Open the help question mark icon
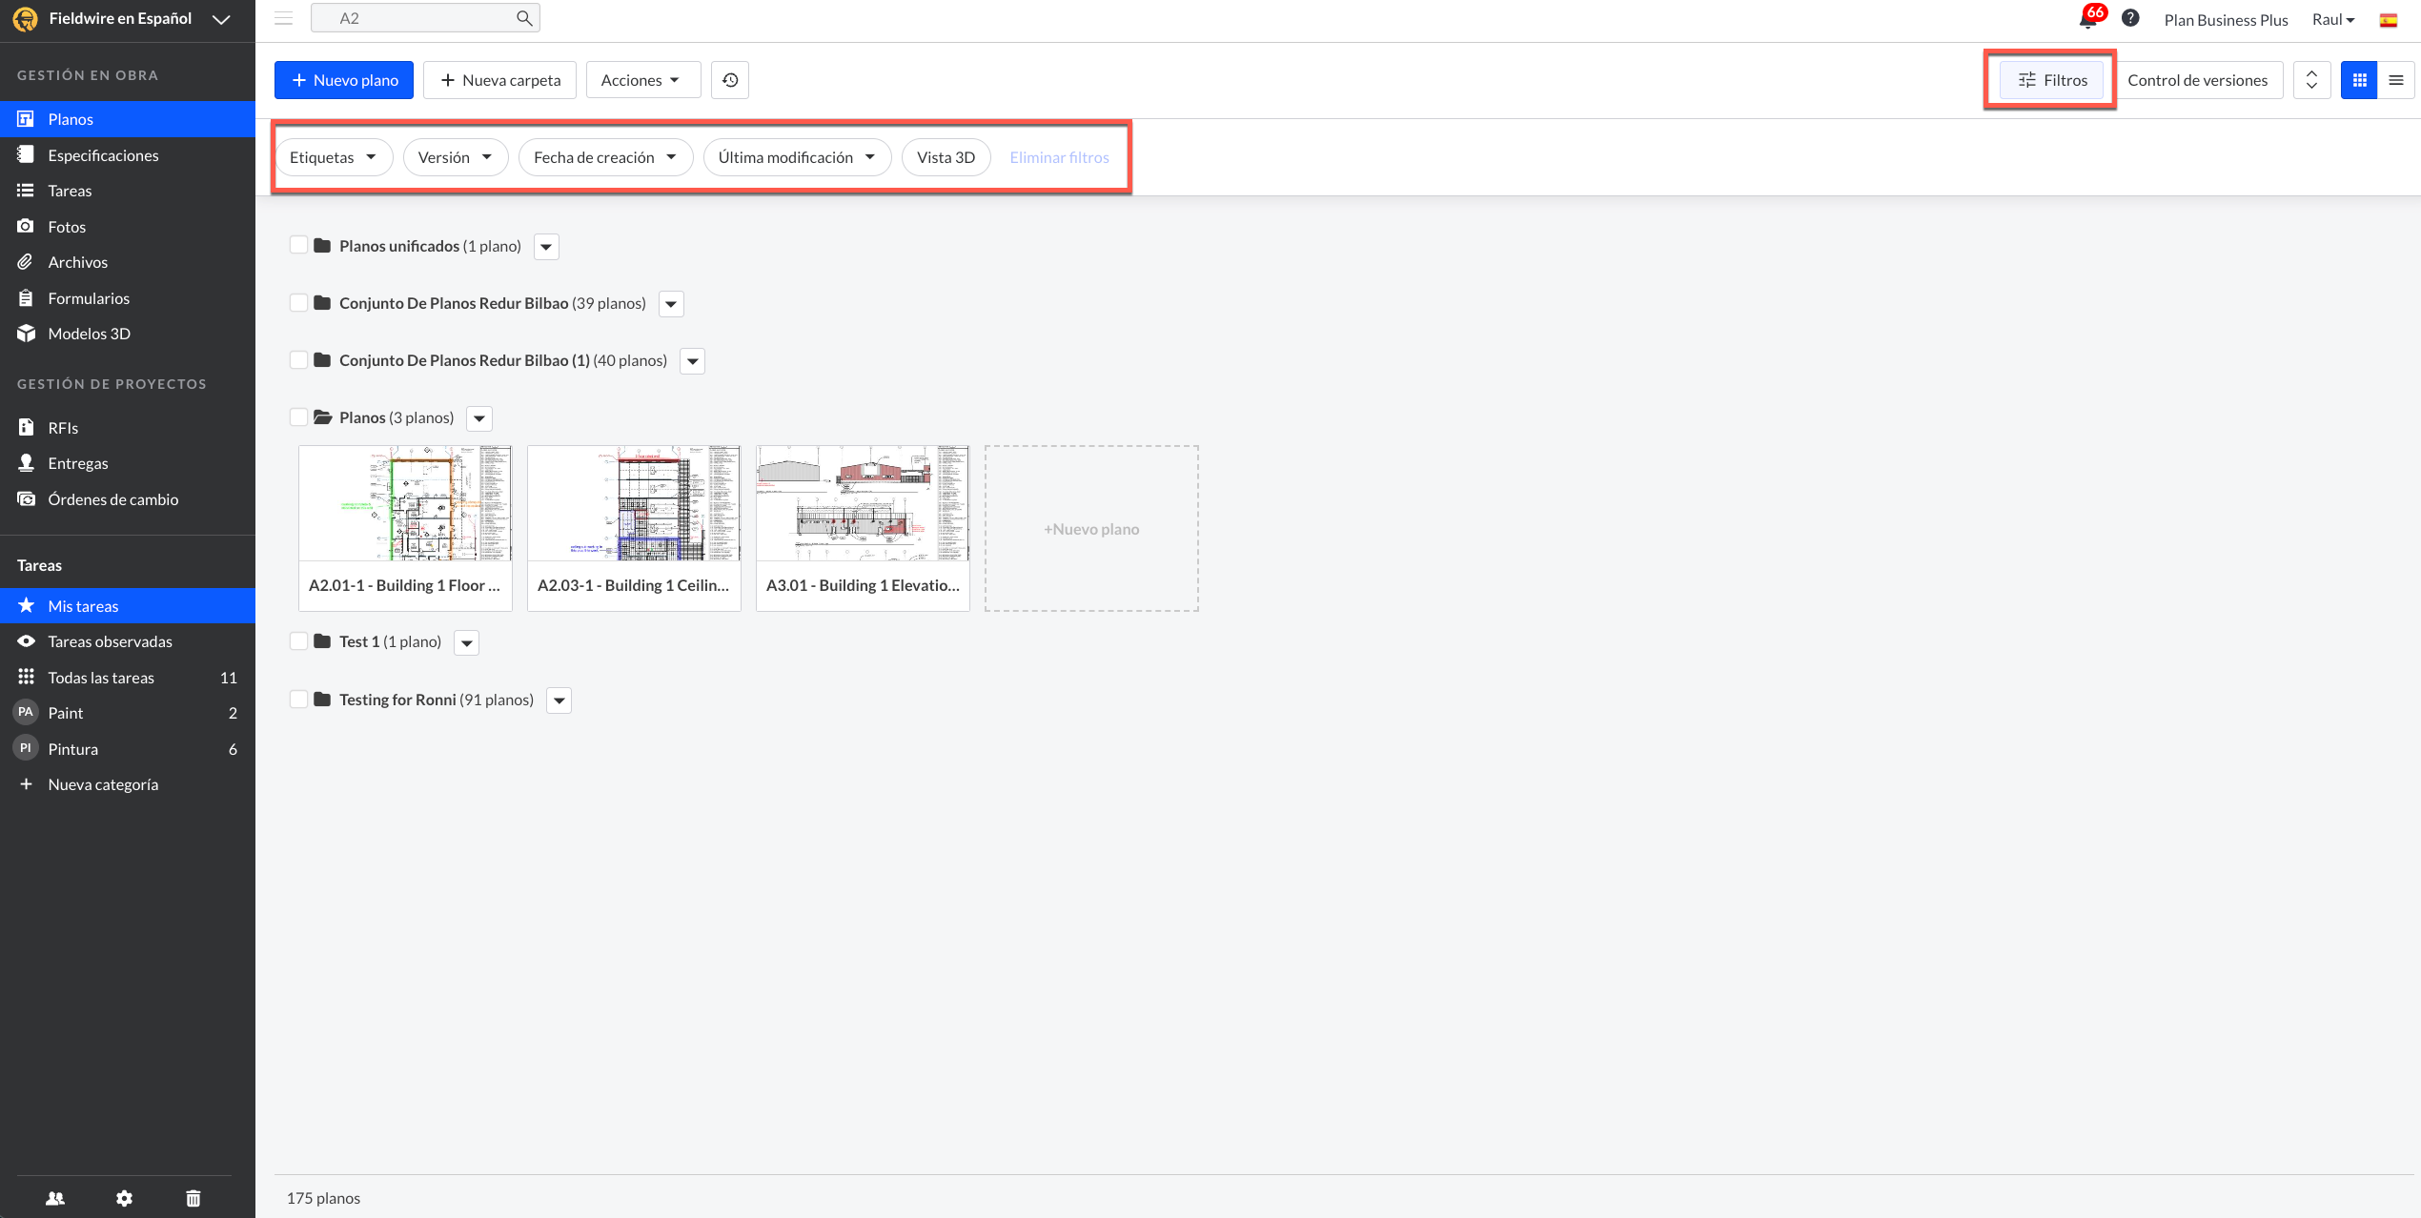 click(2130, 18)
